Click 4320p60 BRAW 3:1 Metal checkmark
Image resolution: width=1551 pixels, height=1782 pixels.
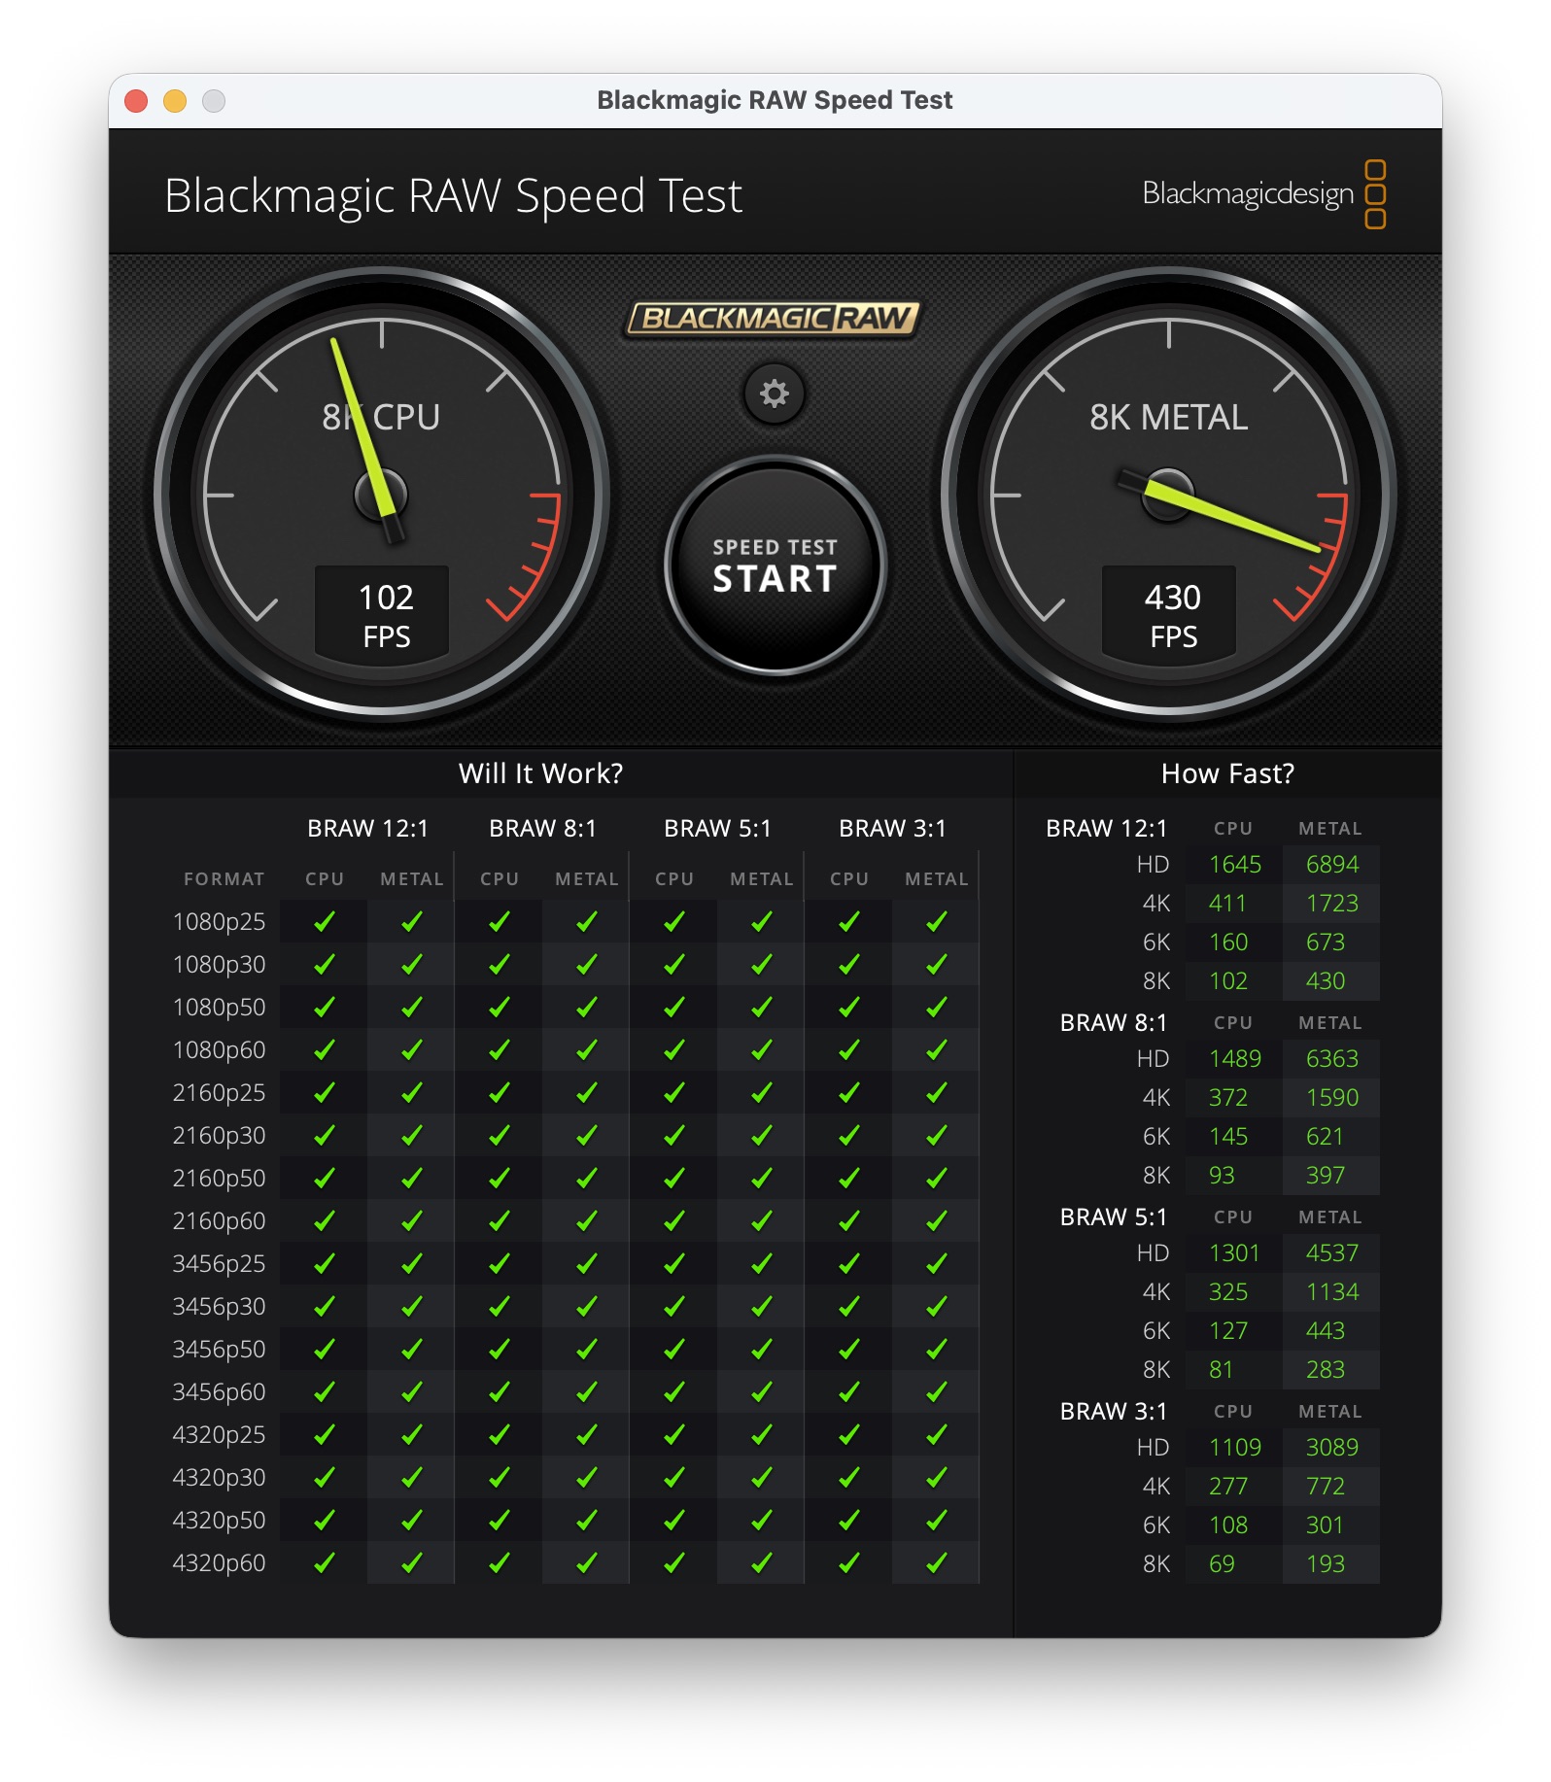(x=936, y=1562)
